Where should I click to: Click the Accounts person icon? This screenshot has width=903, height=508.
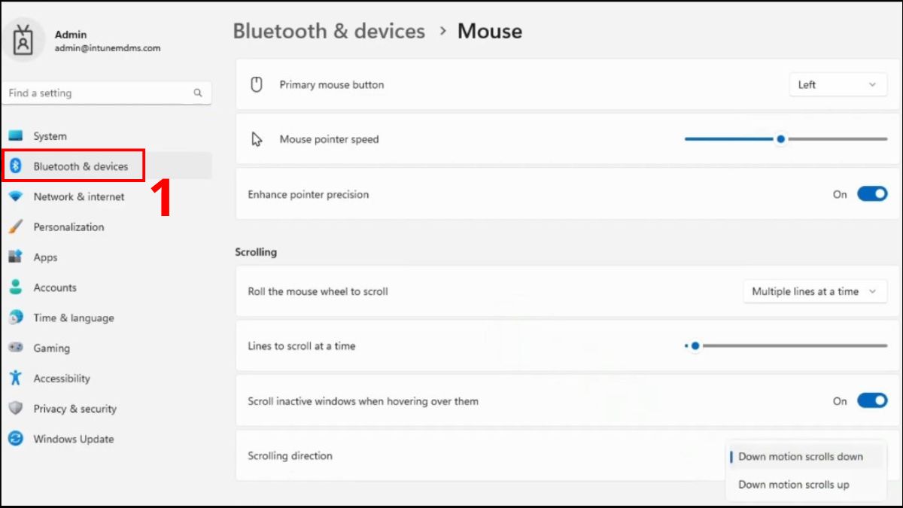click(16, 287)
